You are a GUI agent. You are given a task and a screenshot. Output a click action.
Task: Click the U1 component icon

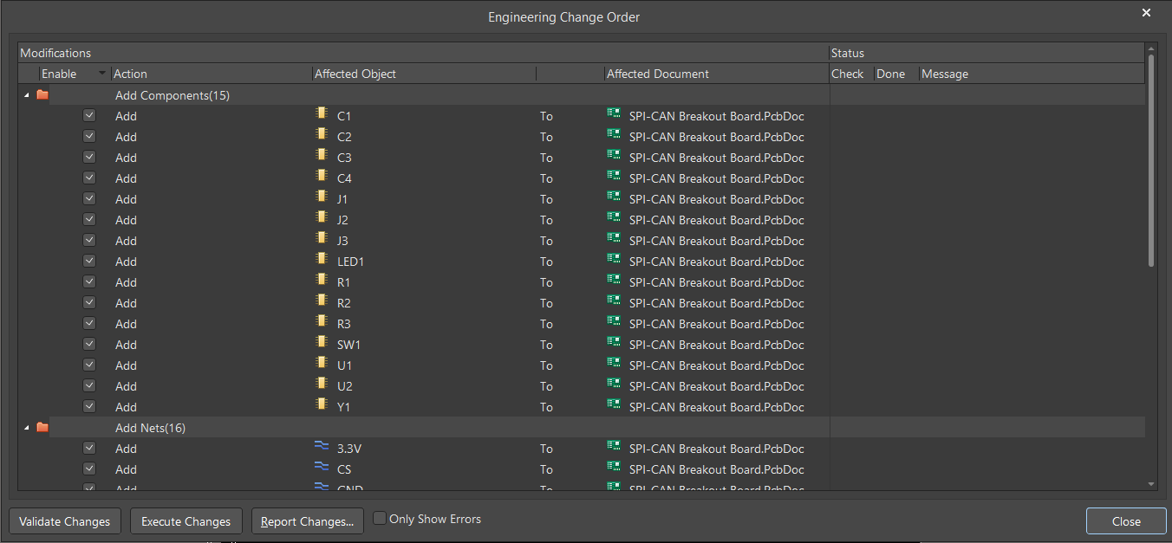[x=322, y=364]
